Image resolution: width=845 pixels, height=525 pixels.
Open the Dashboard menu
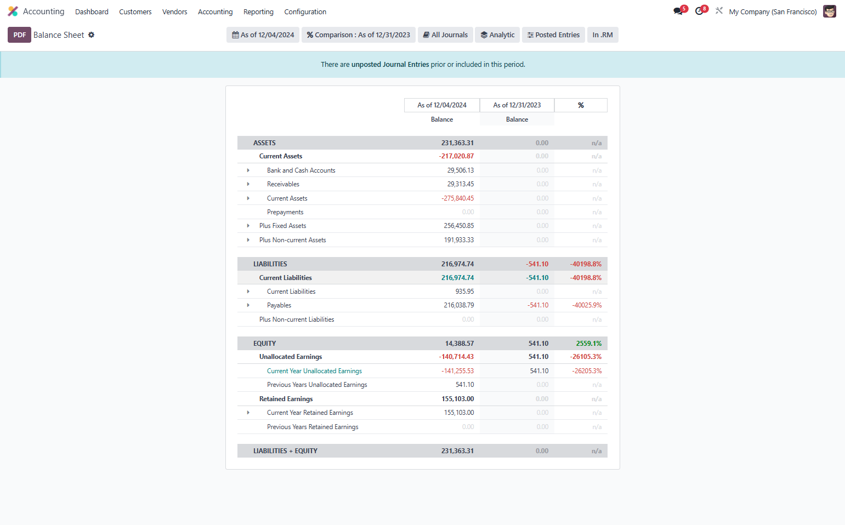(92, 12)
